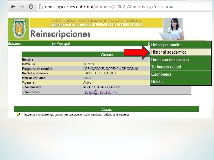
Task: Click the matrícula value 1/97129
Action: (89, 64)
